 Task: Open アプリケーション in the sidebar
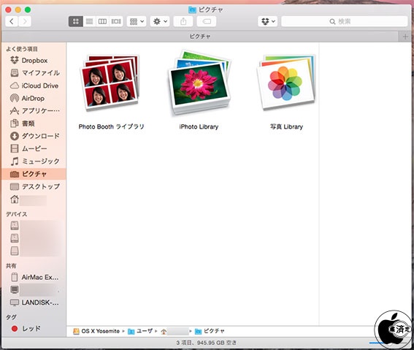[x=34, y=110]
